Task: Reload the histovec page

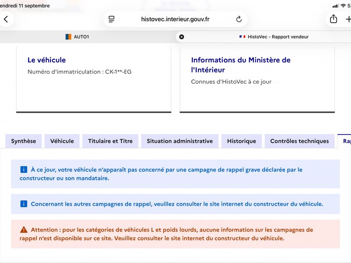Action: point(239,19)
